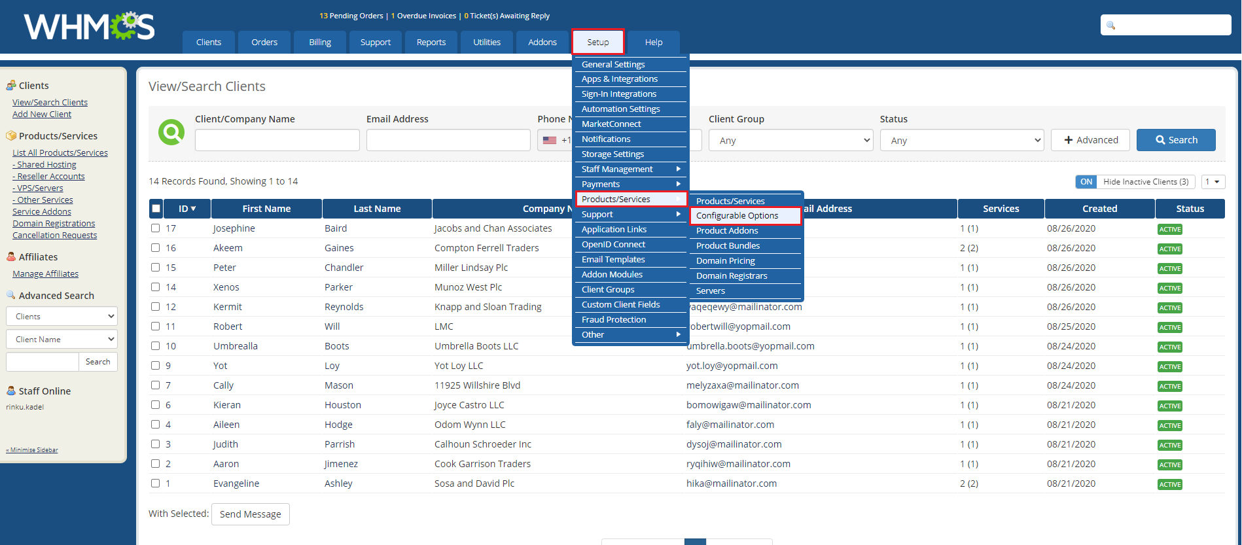Sort clients by First Name column
The width and height of the screenshot is (1242, 545).
pos(266,209)
